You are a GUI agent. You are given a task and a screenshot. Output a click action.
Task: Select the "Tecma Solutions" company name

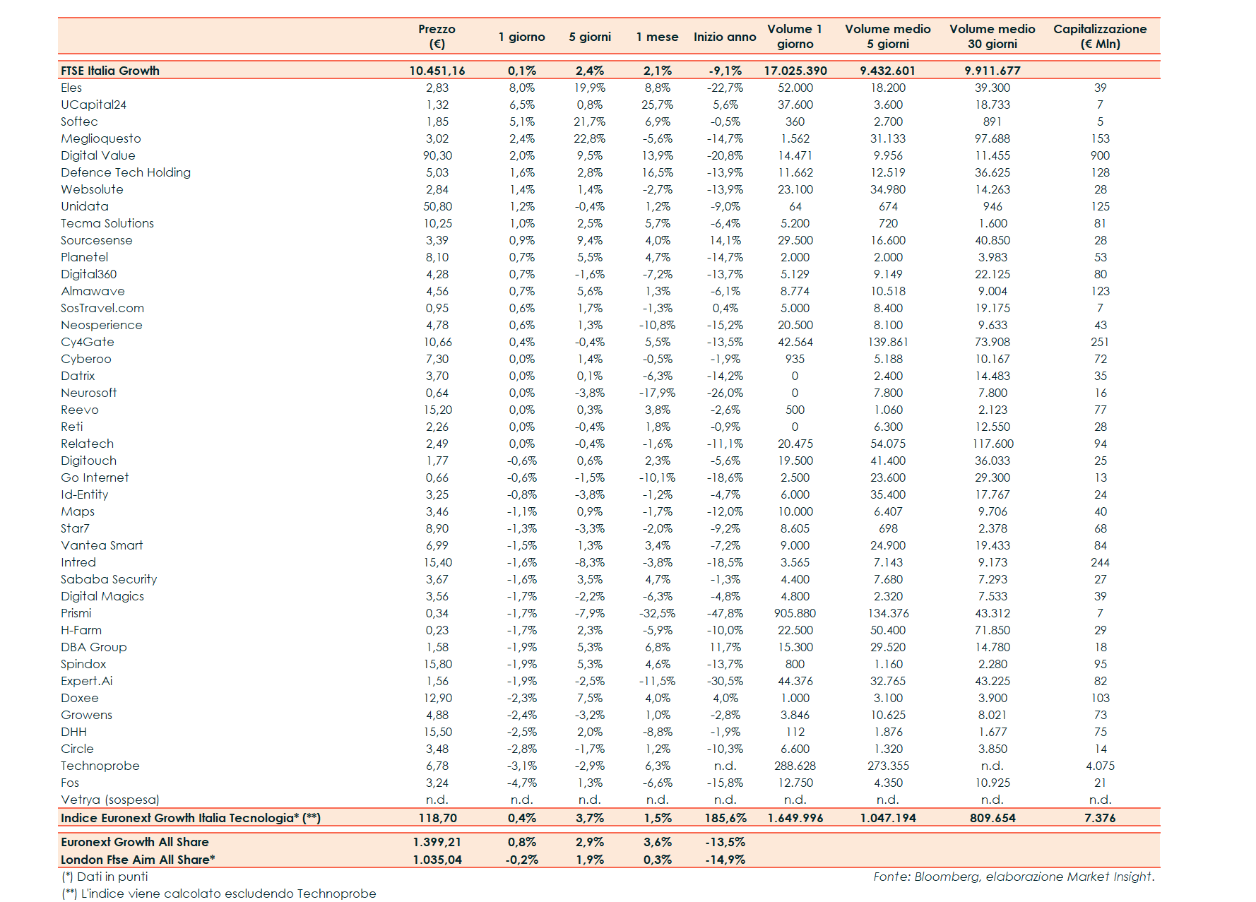pos(107,223)
